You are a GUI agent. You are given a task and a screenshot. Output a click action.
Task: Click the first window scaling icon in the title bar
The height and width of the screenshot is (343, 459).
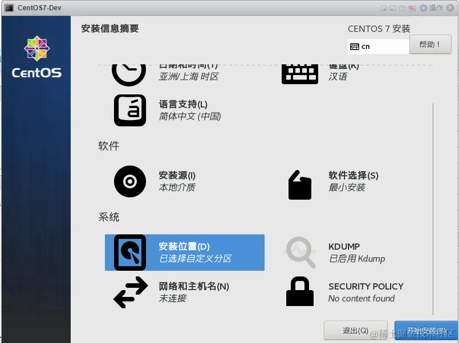tap(384, 8)
